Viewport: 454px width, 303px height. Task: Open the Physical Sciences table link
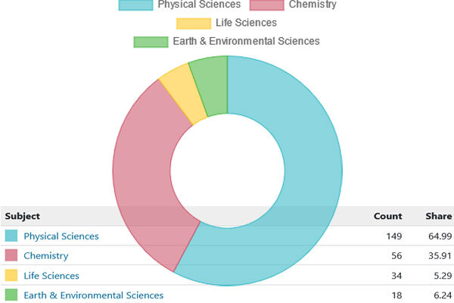tap(61, 236)
